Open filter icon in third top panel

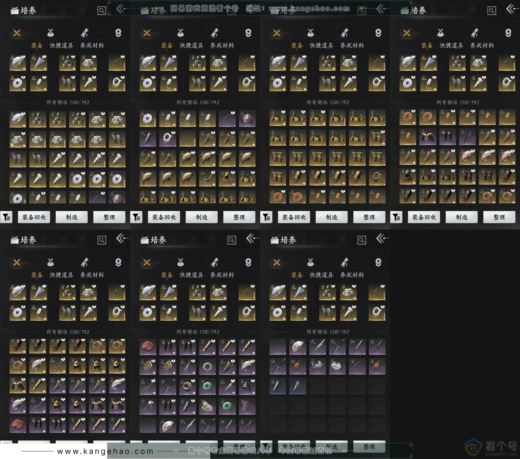[x=266, y=217]
